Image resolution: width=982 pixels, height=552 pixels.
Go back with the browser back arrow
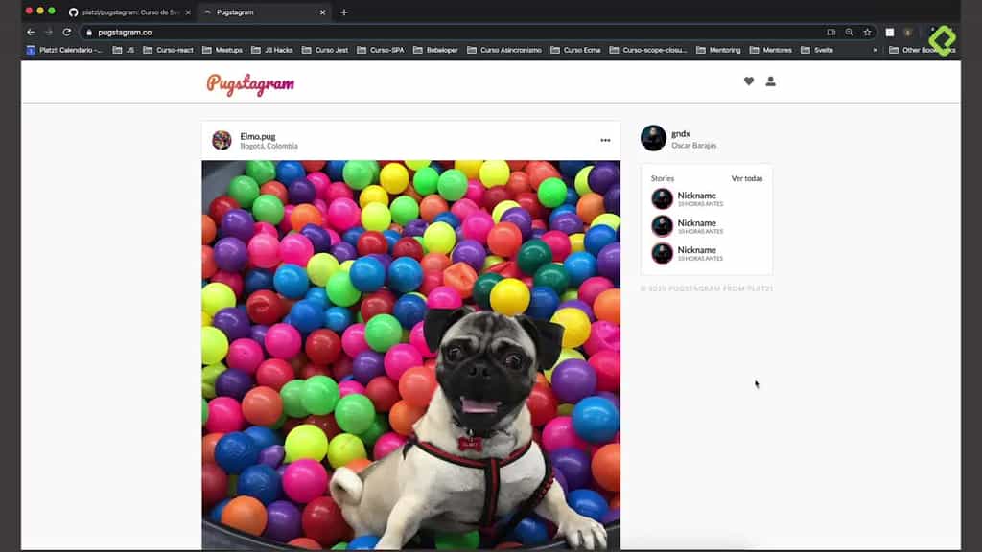[32, 32]
